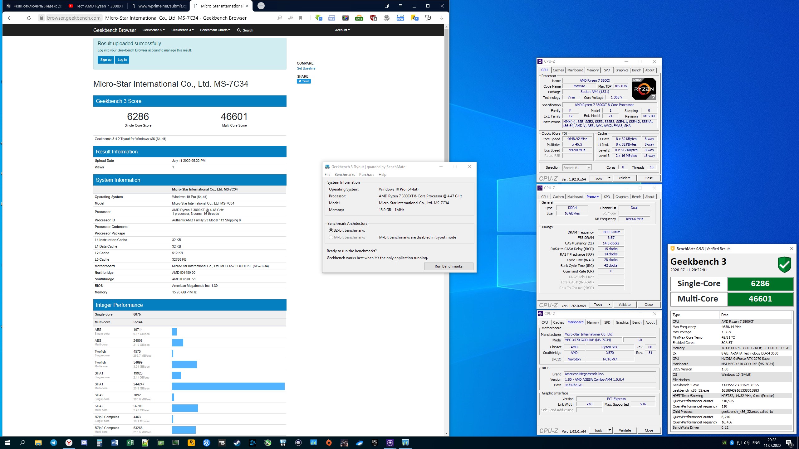Expand the Benchmark Charts dropdown
This screenshot has width=799, height=449.
(215, 30)
